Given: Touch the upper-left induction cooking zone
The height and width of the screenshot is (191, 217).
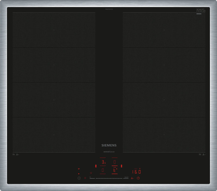Looking at the screenshot, I should 54,30.
